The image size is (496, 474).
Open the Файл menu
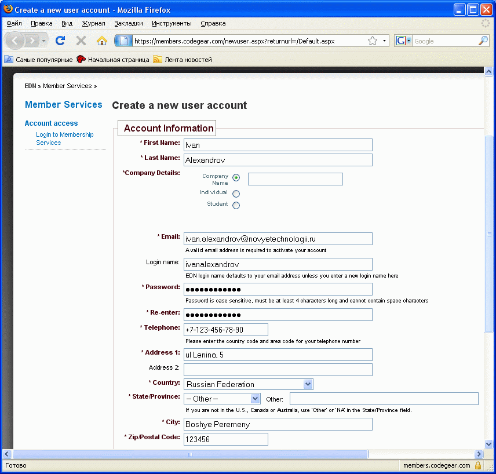(14, 23)
